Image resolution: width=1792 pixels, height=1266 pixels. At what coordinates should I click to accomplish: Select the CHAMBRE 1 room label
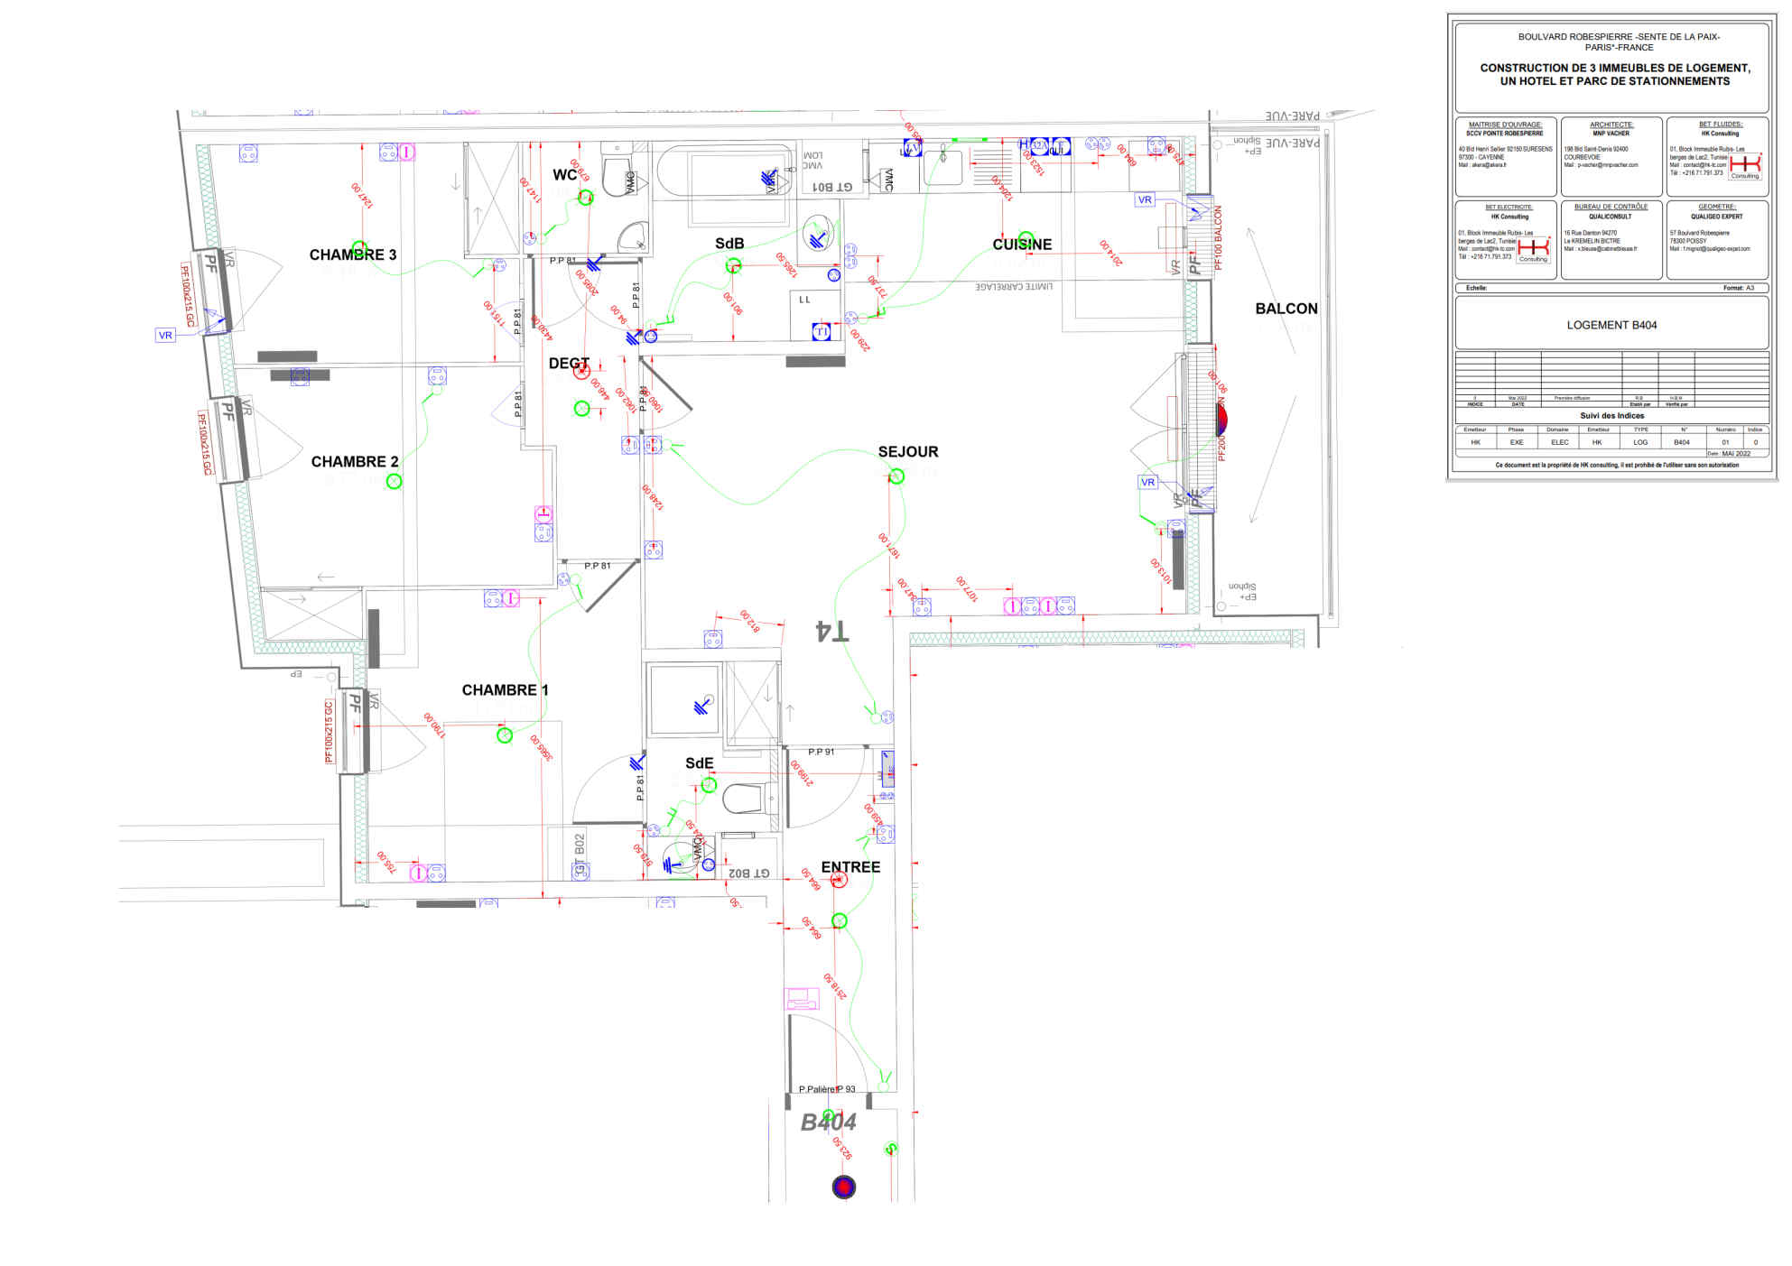point(505,690)
